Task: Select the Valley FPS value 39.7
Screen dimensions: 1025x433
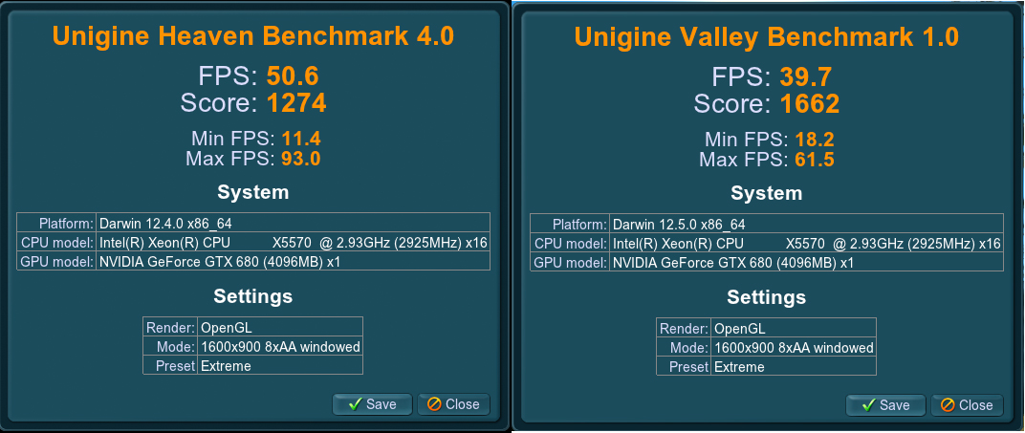Action: click(x=805, y=77)
